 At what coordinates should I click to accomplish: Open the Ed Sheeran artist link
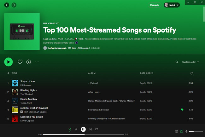26,85
